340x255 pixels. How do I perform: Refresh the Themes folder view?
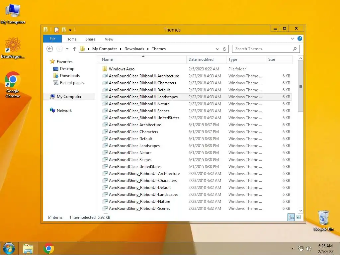click(224, 49)
